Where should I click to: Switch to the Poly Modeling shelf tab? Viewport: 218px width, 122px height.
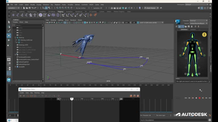(x=32, y=12)
